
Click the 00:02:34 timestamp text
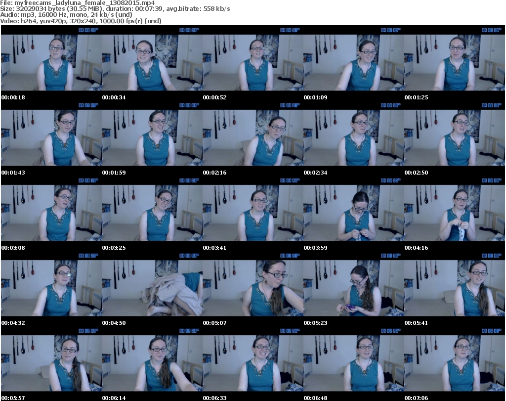pos(315,173)
